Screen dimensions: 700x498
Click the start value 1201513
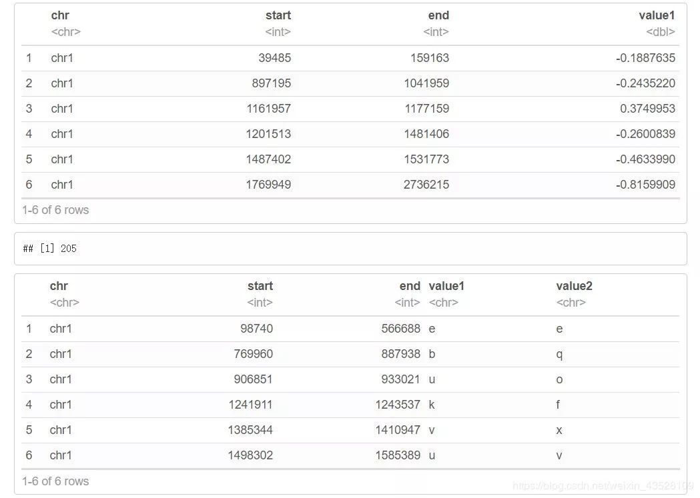tap(268, 134)
